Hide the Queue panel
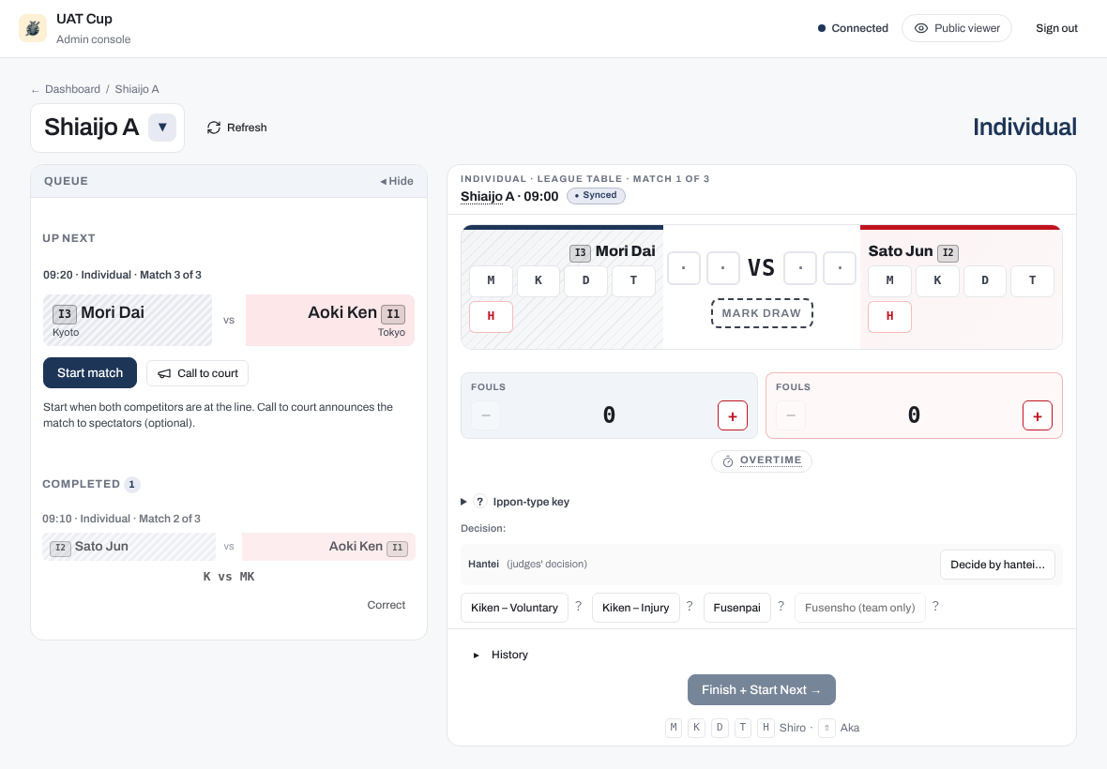The height and width of the screenshot is (769, 1107). pos(397,181)
